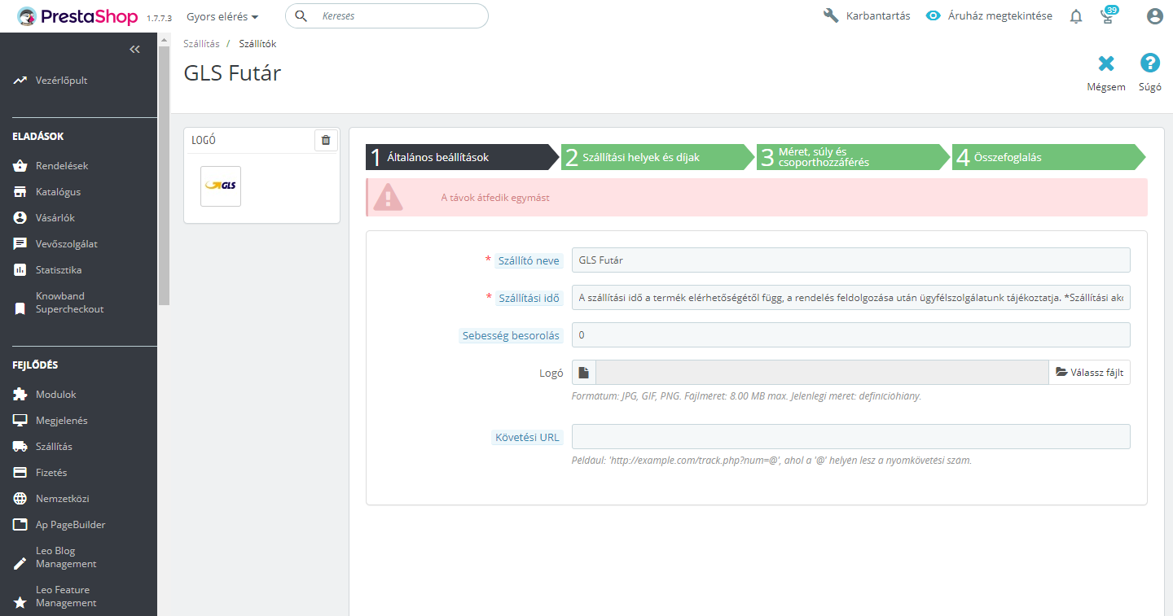The height and width of the screenshot is (616, 1173).
Task: Focus the Sebesség besorolás input
Action: pos(851,335)
